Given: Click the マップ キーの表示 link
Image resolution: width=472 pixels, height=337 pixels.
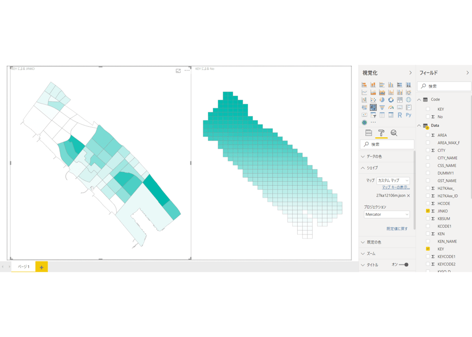Looking at the screenshot, I should click(x=396, y=187).
